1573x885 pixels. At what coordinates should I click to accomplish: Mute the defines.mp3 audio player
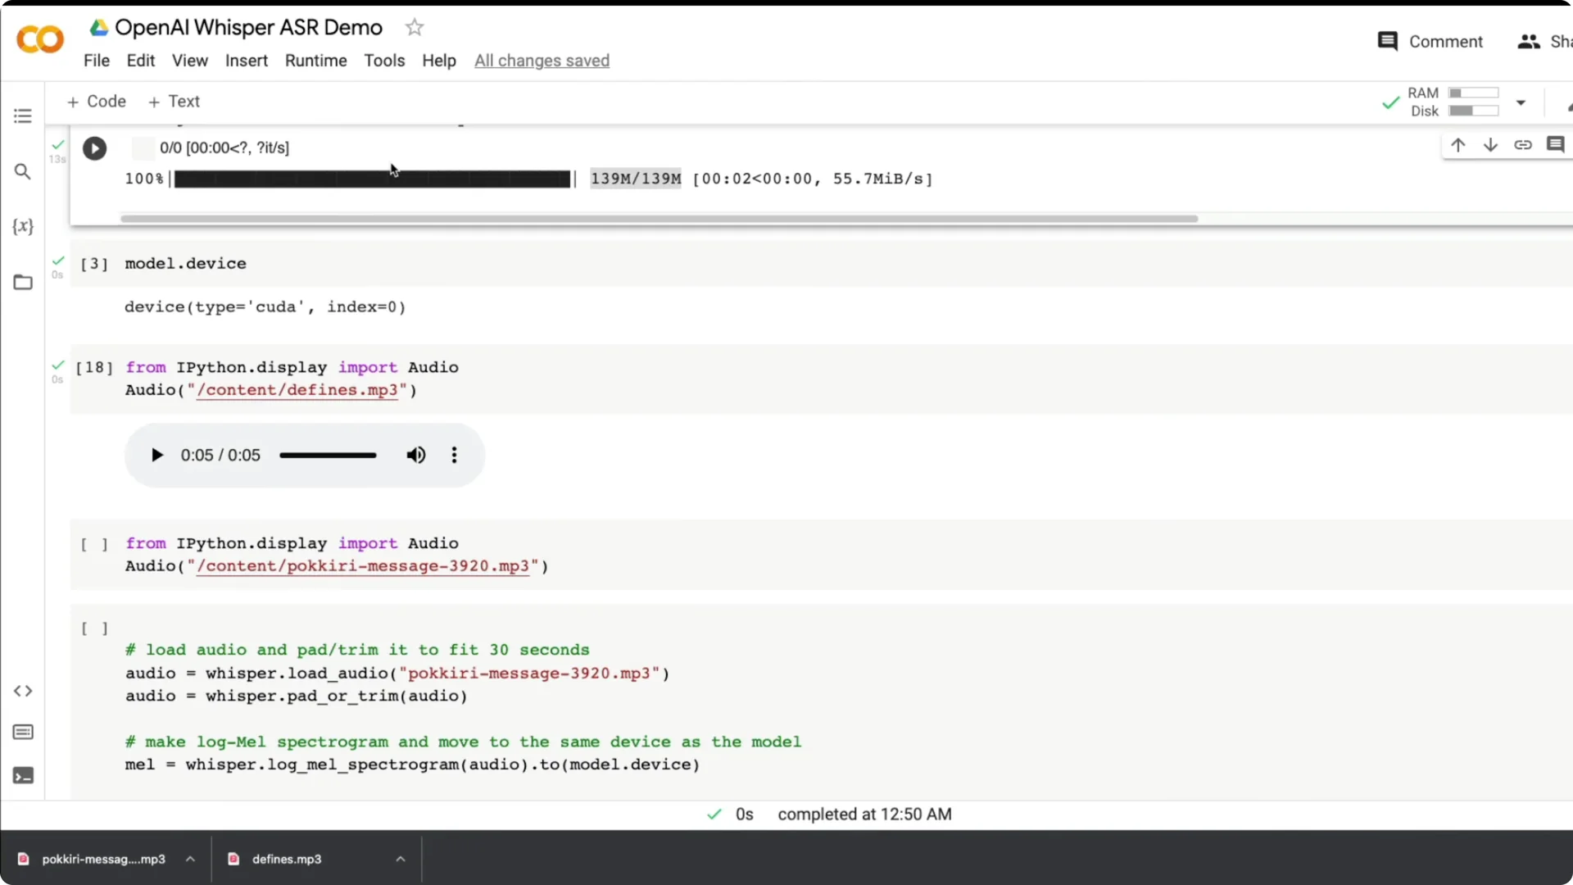point(415,455)
